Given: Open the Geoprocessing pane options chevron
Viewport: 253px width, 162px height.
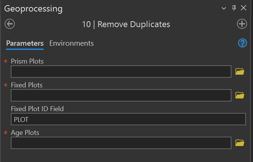Looking at the screenshot, I should tap(224, 8).
